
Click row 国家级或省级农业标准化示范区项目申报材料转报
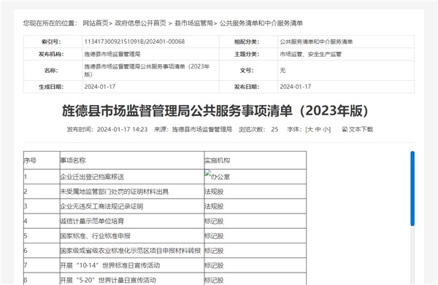pos(165,251)
